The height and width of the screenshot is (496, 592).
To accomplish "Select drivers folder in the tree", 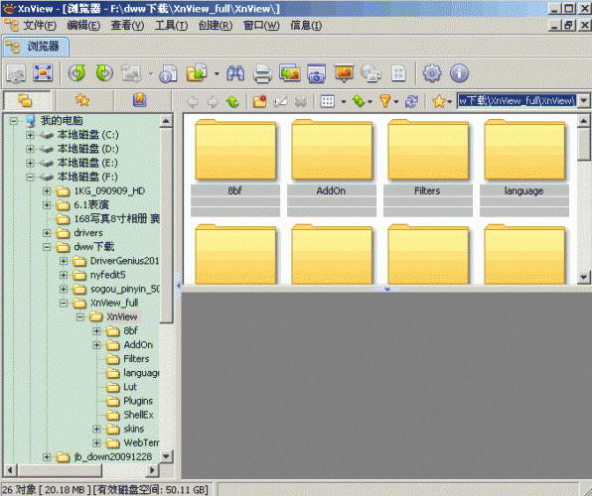I will [x=88, y=233].
